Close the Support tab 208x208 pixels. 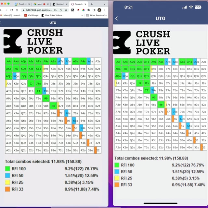tap(67, 4)
